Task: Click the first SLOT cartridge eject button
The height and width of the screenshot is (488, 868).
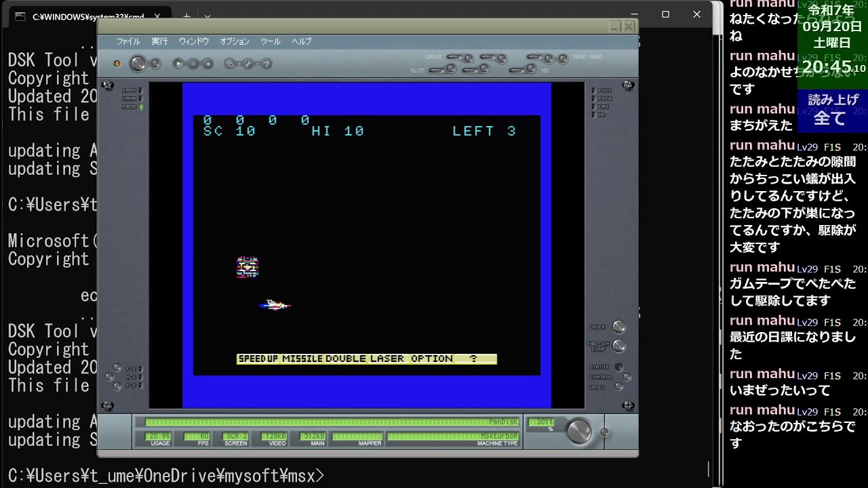Action: (x=437, y=69)
